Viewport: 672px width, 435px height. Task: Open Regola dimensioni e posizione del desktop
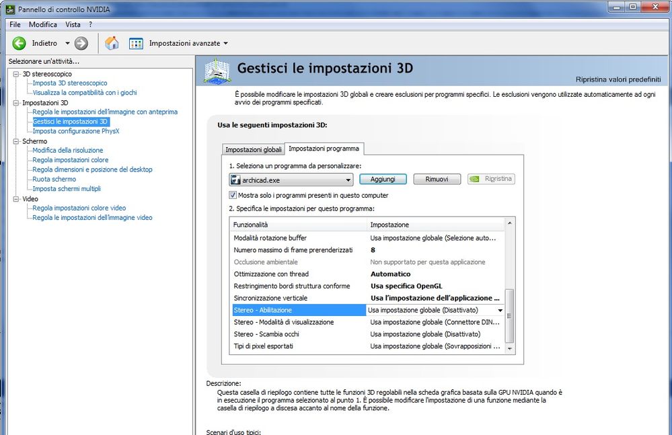tap(92, 169)
